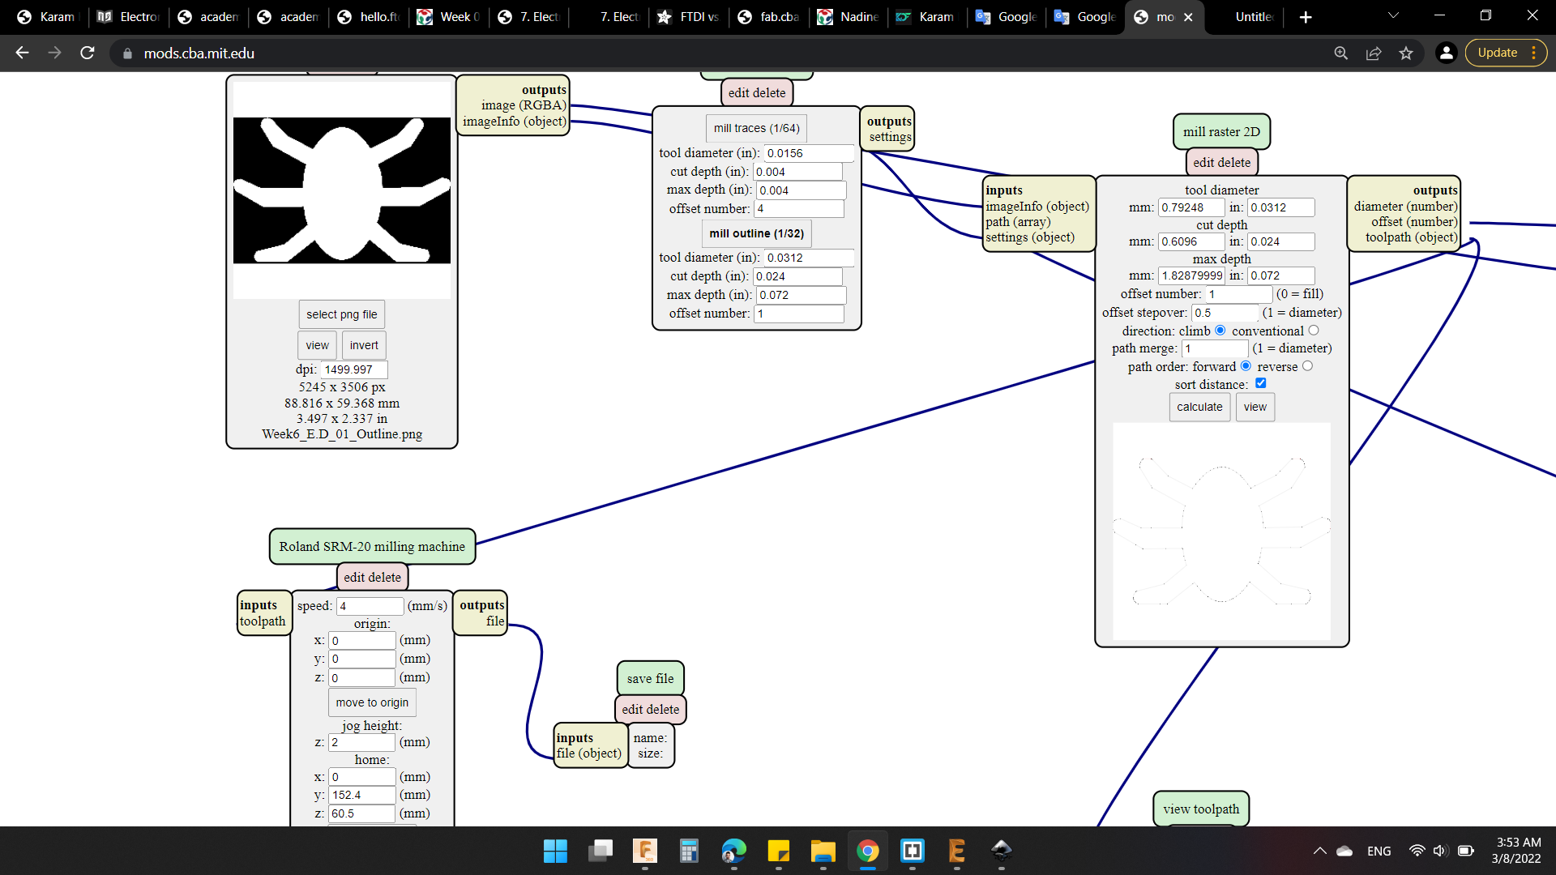
Task: Select the reverse path order radio
Action: pos(1307,366)
